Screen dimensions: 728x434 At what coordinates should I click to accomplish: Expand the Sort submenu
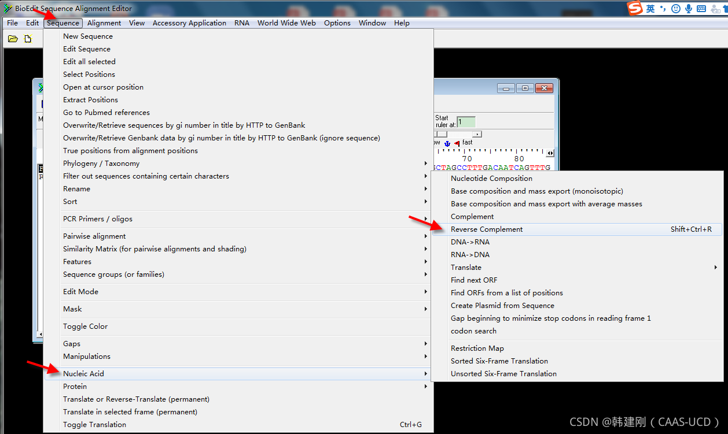point(238,202)
